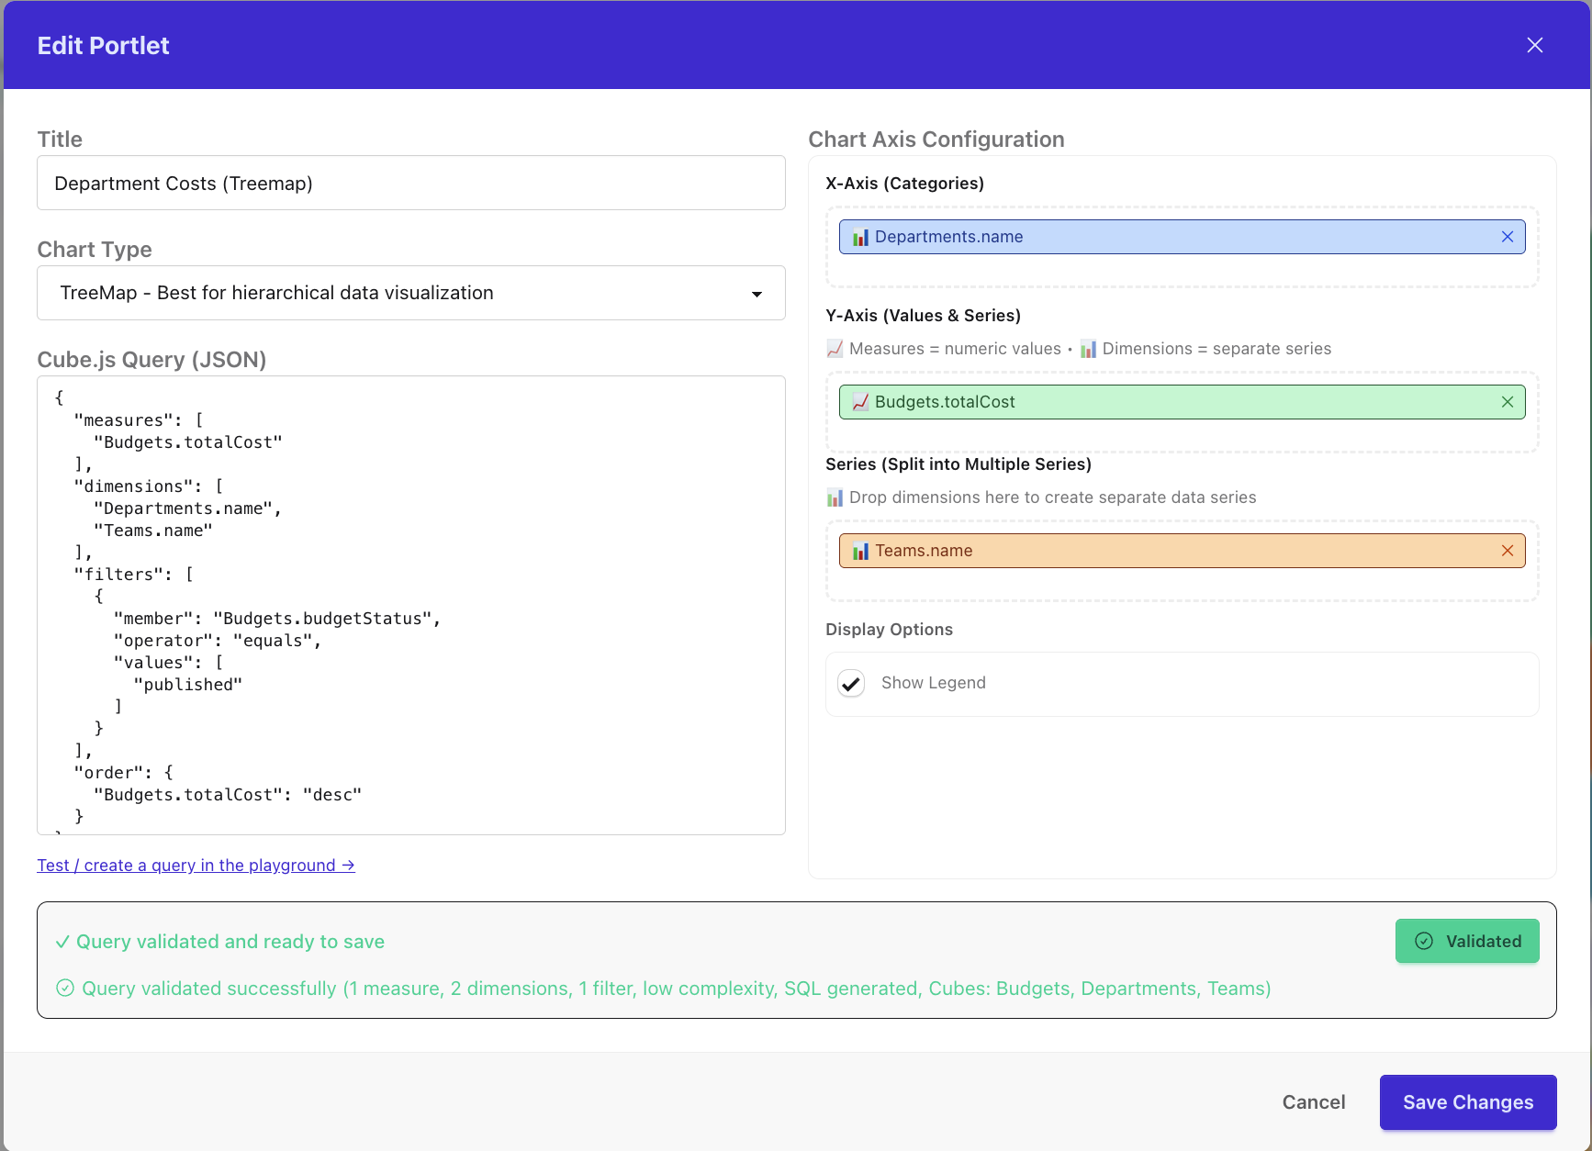Open the query playground link

pos(196,865)
